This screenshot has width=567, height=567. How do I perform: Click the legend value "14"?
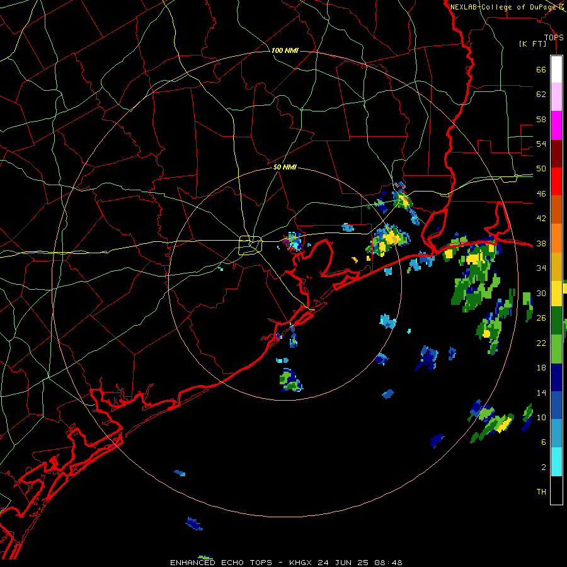541,392
